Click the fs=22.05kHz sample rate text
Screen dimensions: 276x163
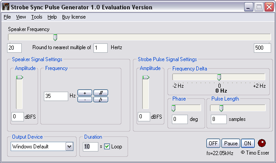(220, 153)
